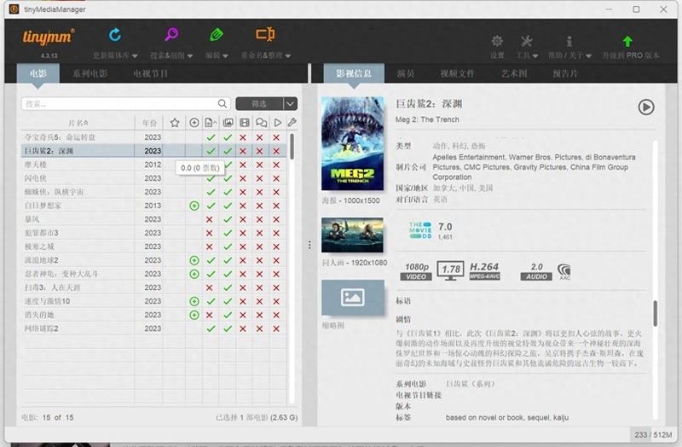Sort by rating star column icon
682x447 pixels.
175,123
